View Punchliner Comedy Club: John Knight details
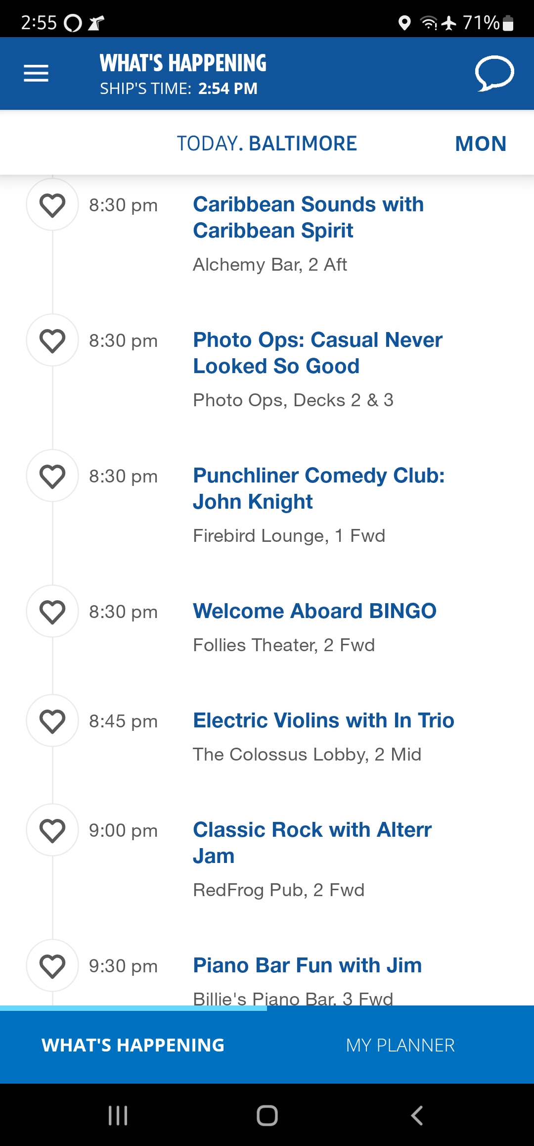Screen dimensions: 534x1146 coord(319,488)
